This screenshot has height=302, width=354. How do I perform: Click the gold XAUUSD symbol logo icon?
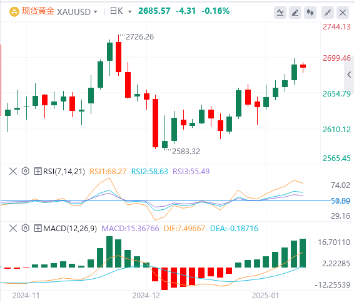14,12
